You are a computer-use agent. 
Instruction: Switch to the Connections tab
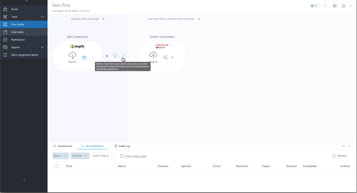[x=62, y=146]
